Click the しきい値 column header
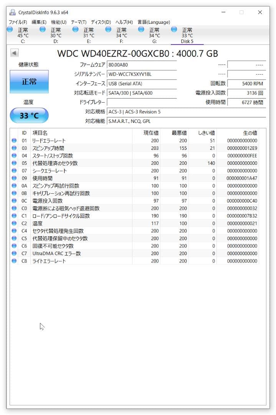Screen dimensions: 276x415 (203, 133)
